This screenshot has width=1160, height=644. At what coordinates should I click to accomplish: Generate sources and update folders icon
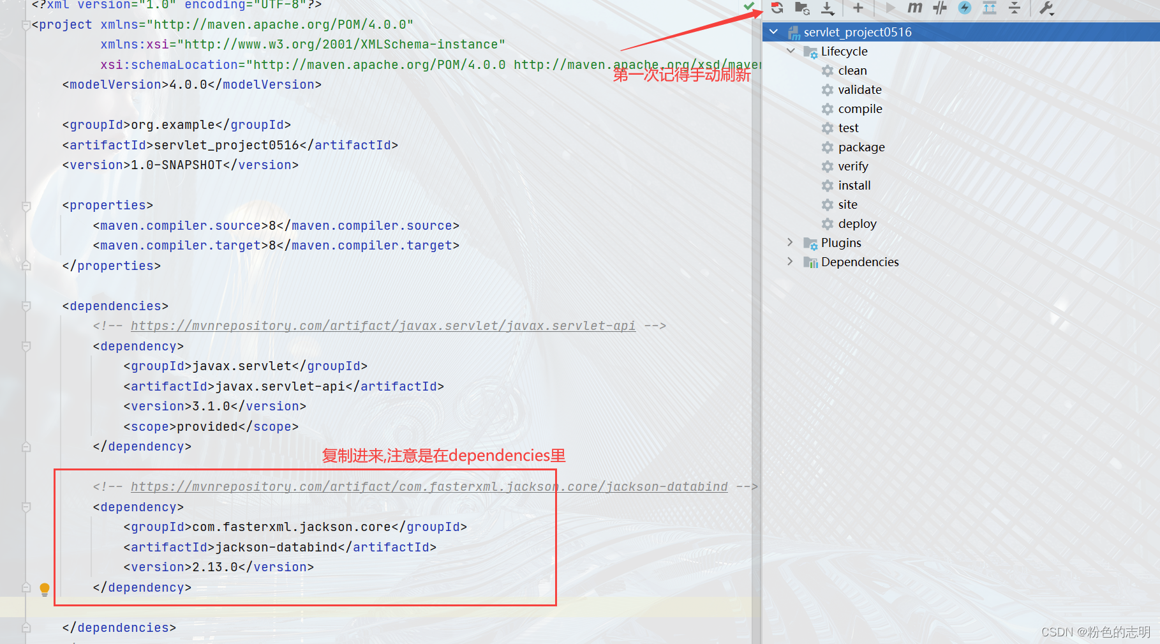click(802, 8)
